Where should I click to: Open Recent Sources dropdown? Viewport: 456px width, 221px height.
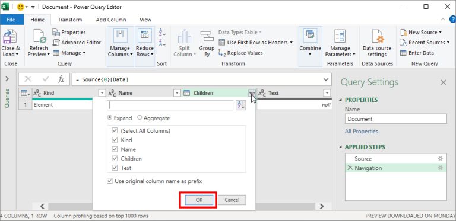coord(425,43)
